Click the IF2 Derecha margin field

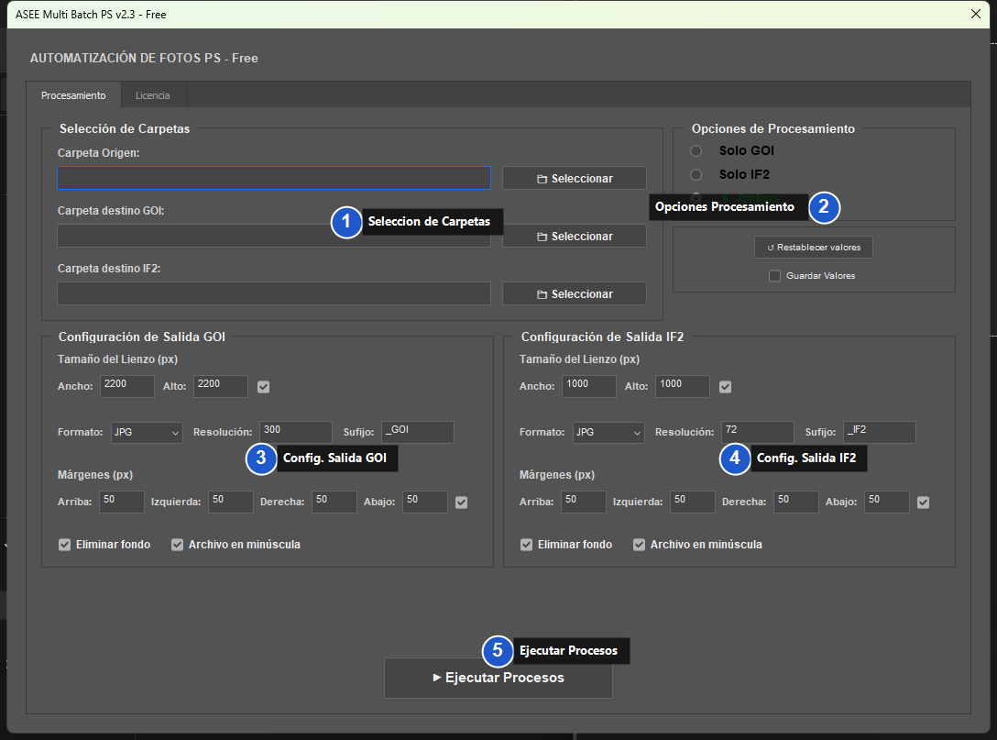click(x=796, y=502)
